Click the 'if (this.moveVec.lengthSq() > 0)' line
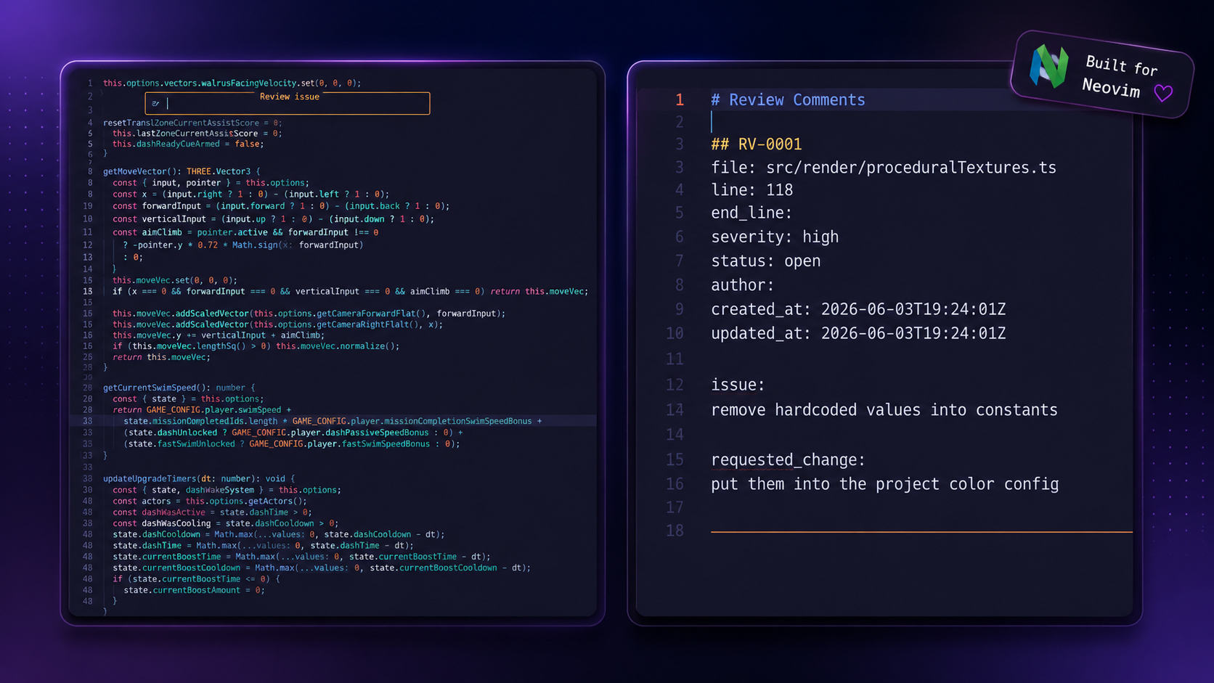Image resolution: width=1214 pixels, height=683 pixels. pyautogui.click(x=256, y=346)
